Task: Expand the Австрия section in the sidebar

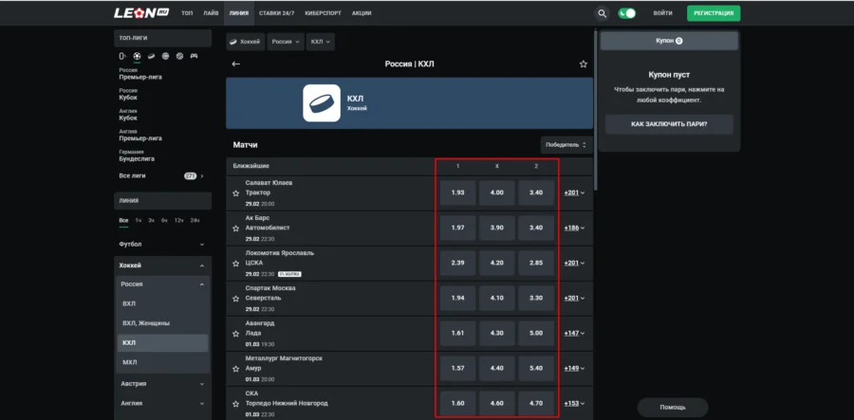Action: [x=161, y=384]
